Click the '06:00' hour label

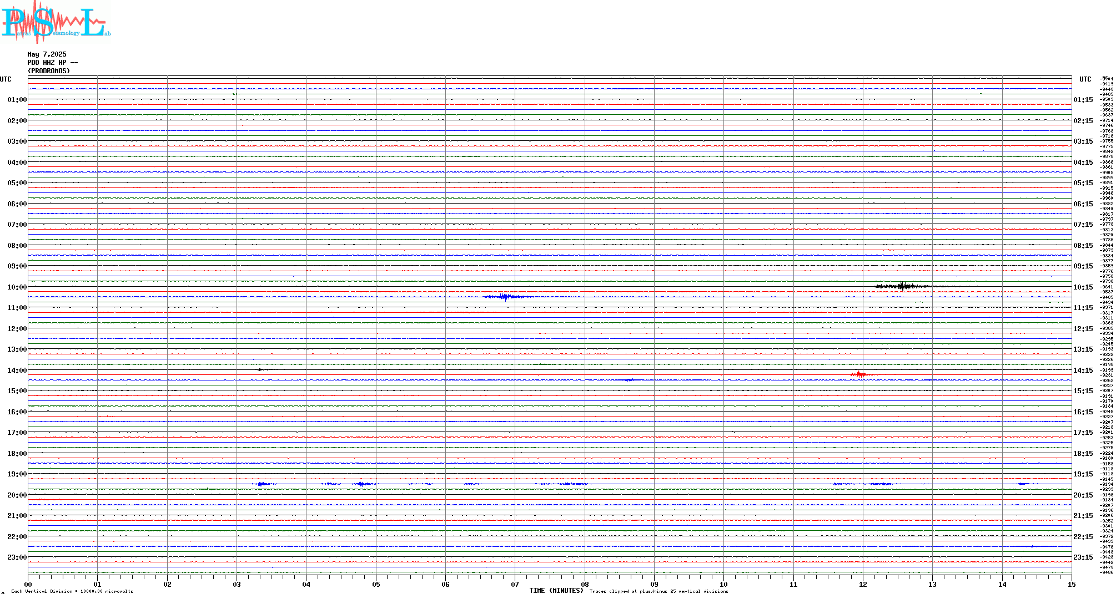click(x=17, y=204)
